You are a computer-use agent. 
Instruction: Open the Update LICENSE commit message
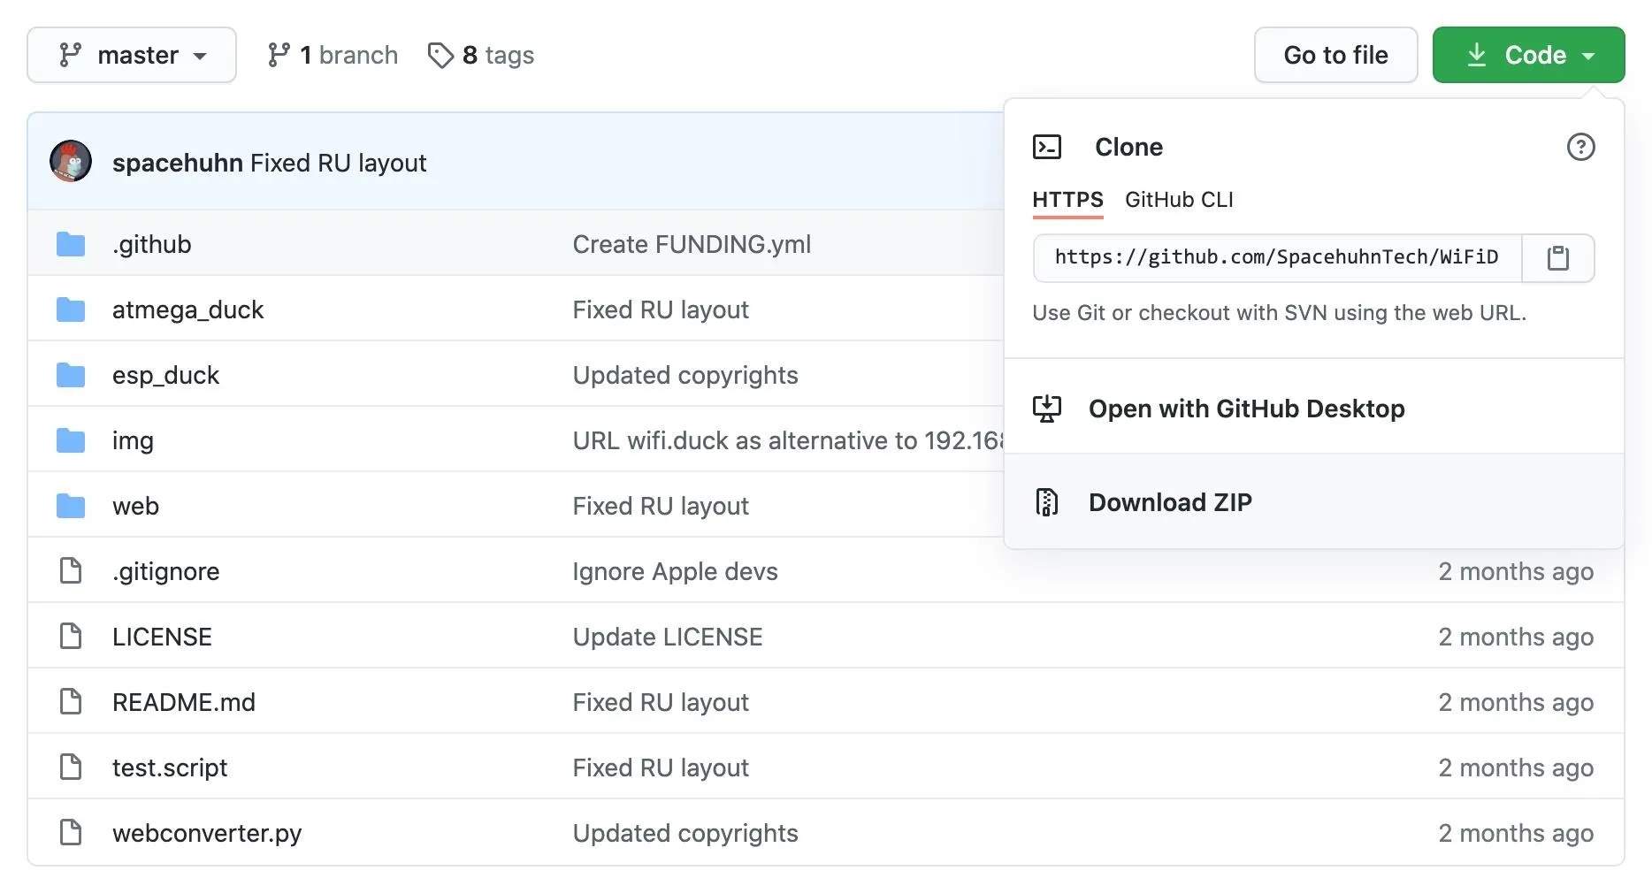click(668, 637)
